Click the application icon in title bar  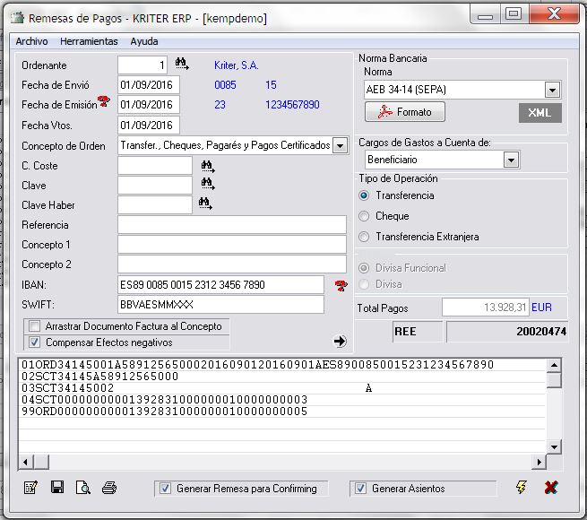click(17, 18)
